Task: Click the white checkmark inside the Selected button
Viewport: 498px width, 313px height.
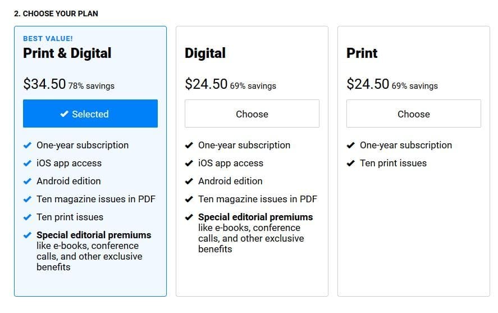Action: click(64, 114)
